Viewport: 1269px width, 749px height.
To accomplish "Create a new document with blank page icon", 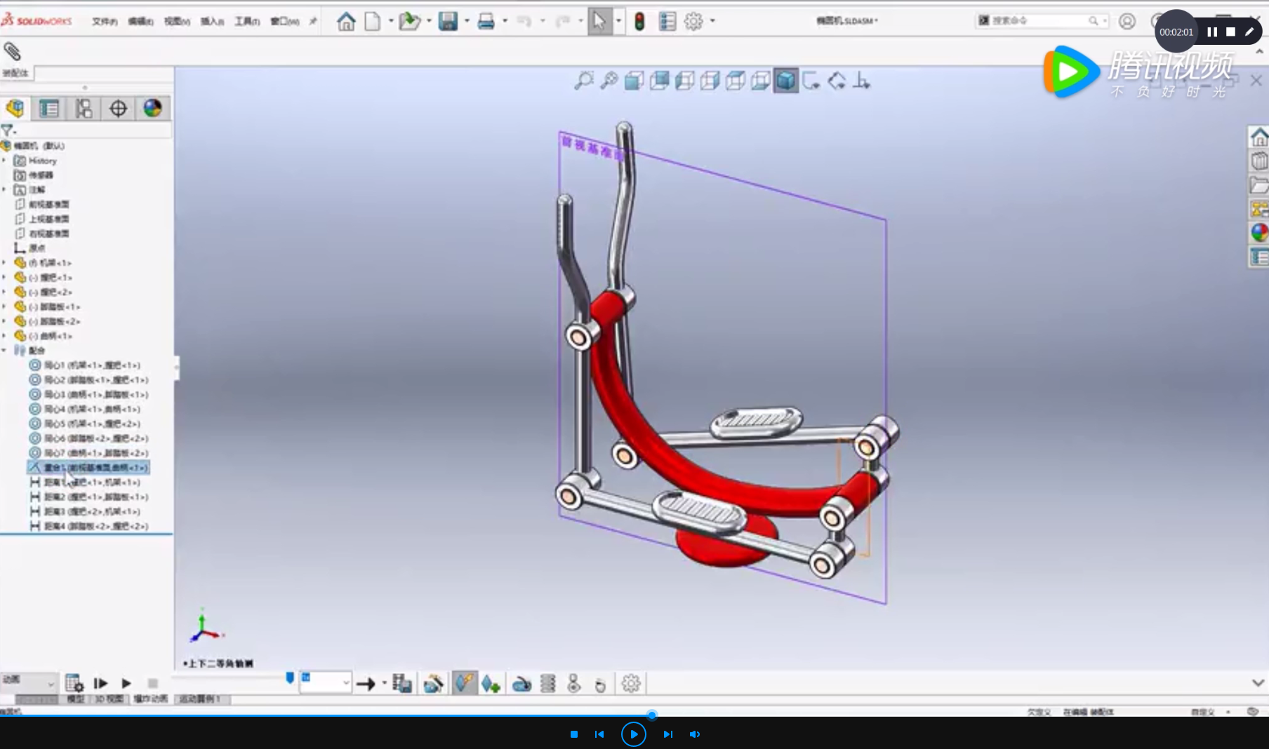I will [373, 22].
